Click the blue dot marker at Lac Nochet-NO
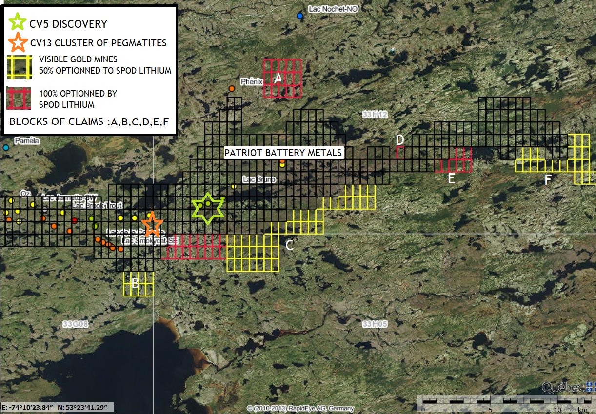Image resolution: width=596 pixels, height=414 pixels. pos(300,16)
